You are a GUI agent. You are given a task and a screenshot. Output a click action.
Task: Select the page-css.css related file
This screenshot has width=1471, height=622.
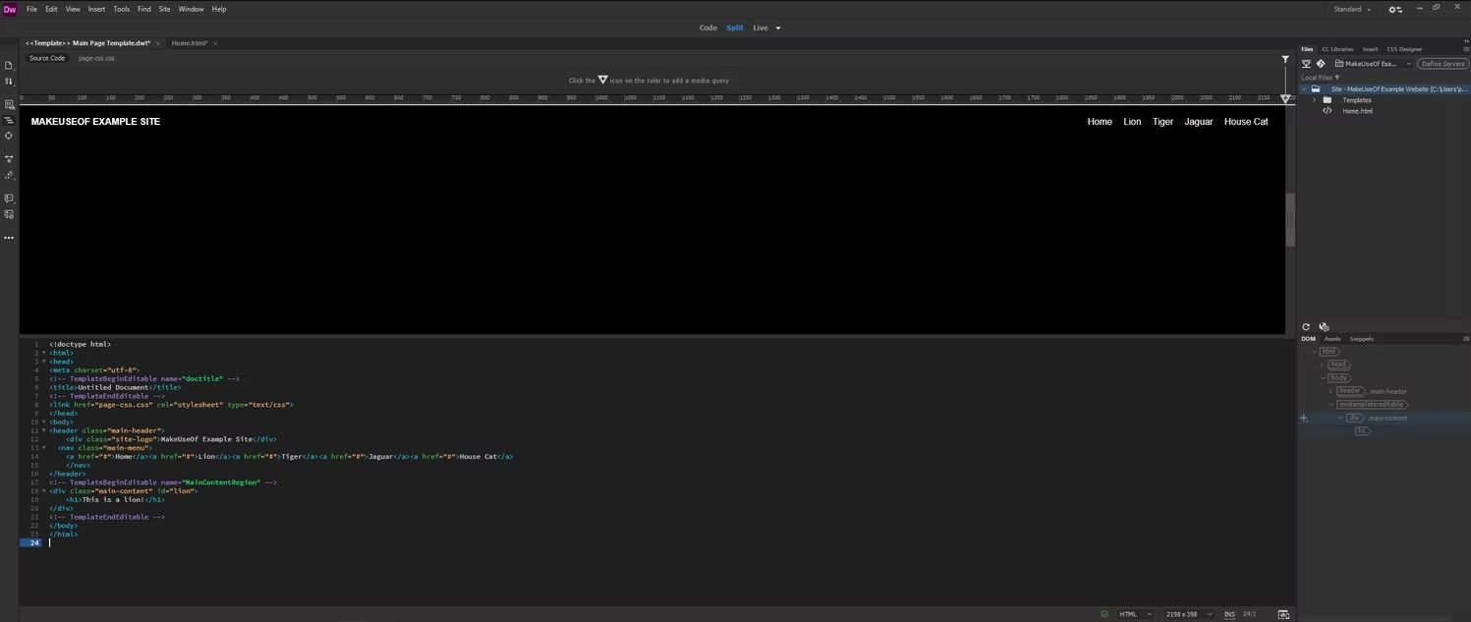point(96,58)
